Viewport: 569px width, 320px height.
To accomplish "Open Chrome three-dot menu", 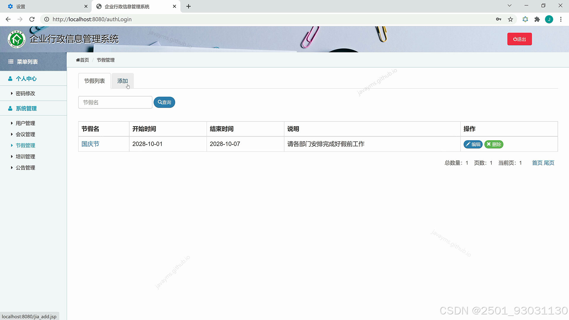I will point(561,19).
